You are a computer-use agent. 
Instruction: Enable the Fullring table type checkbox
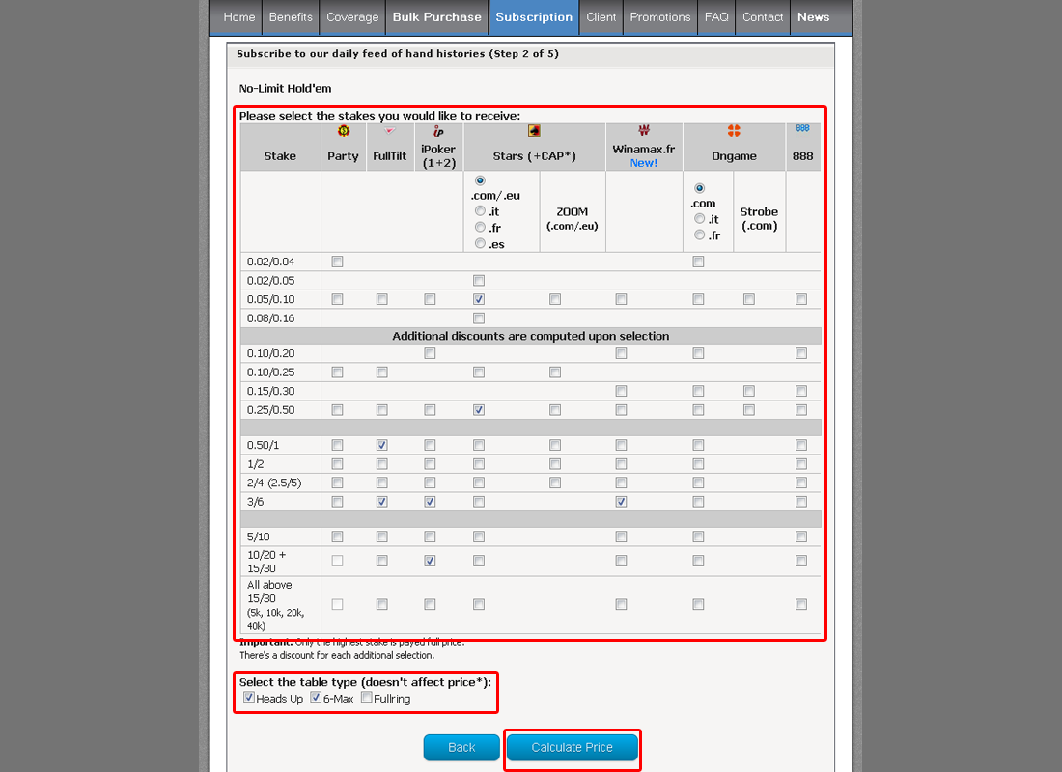pos(367,698)
